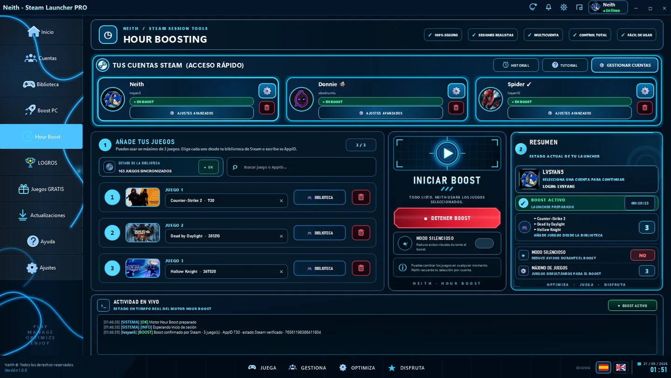The height and width of the screenshot is (378, 671).
Task: Switch language with the UK flag
Action: click(x=621, y=367)
